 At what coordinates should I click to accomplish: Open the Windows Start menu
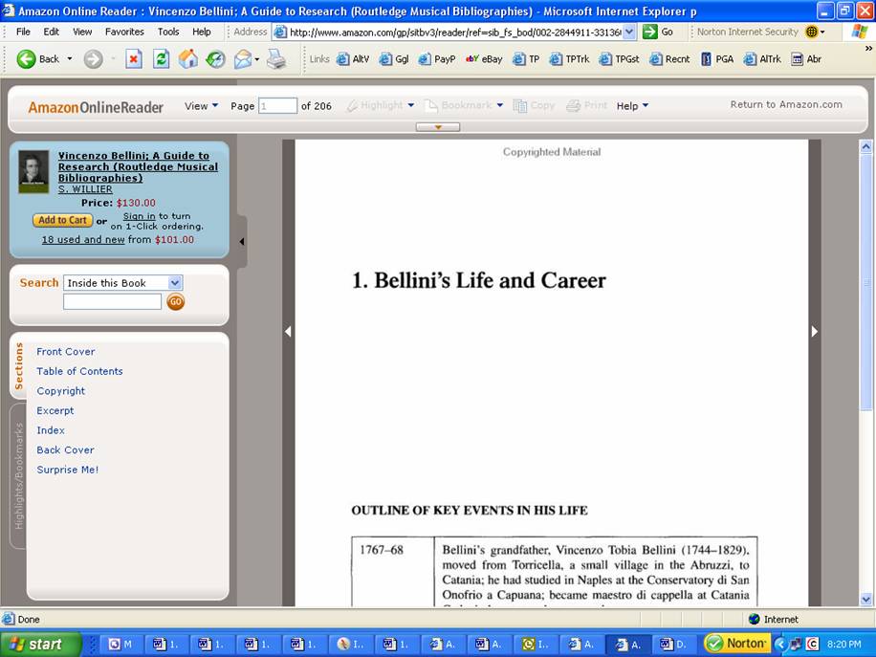tap(34, 644)
